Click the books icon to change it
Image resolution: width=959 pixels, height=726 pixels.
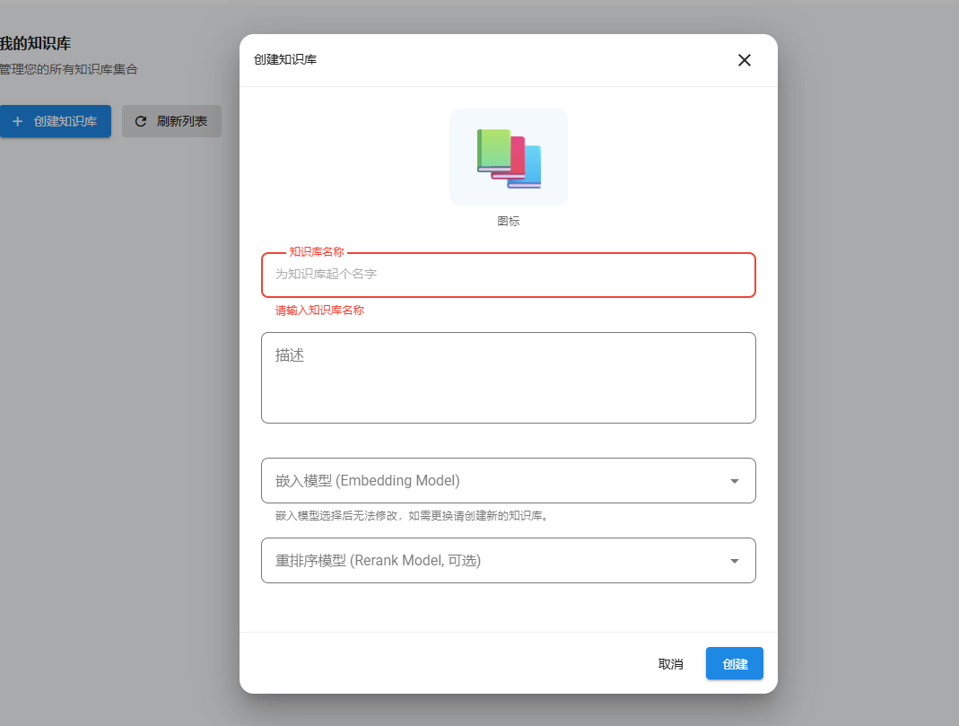click(509, 158)
